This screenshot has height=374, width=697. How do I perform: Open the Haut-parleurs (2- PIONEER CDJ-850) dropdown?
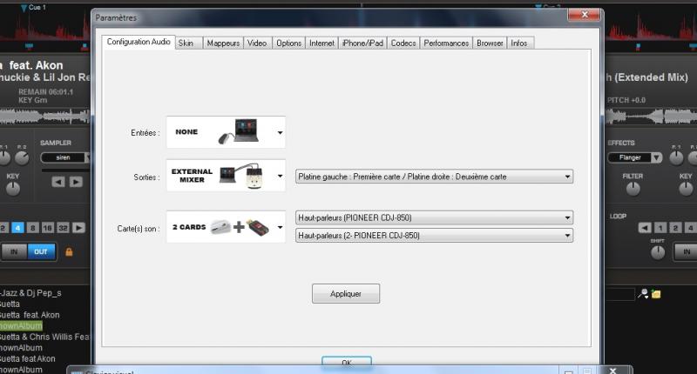(434, 235)
